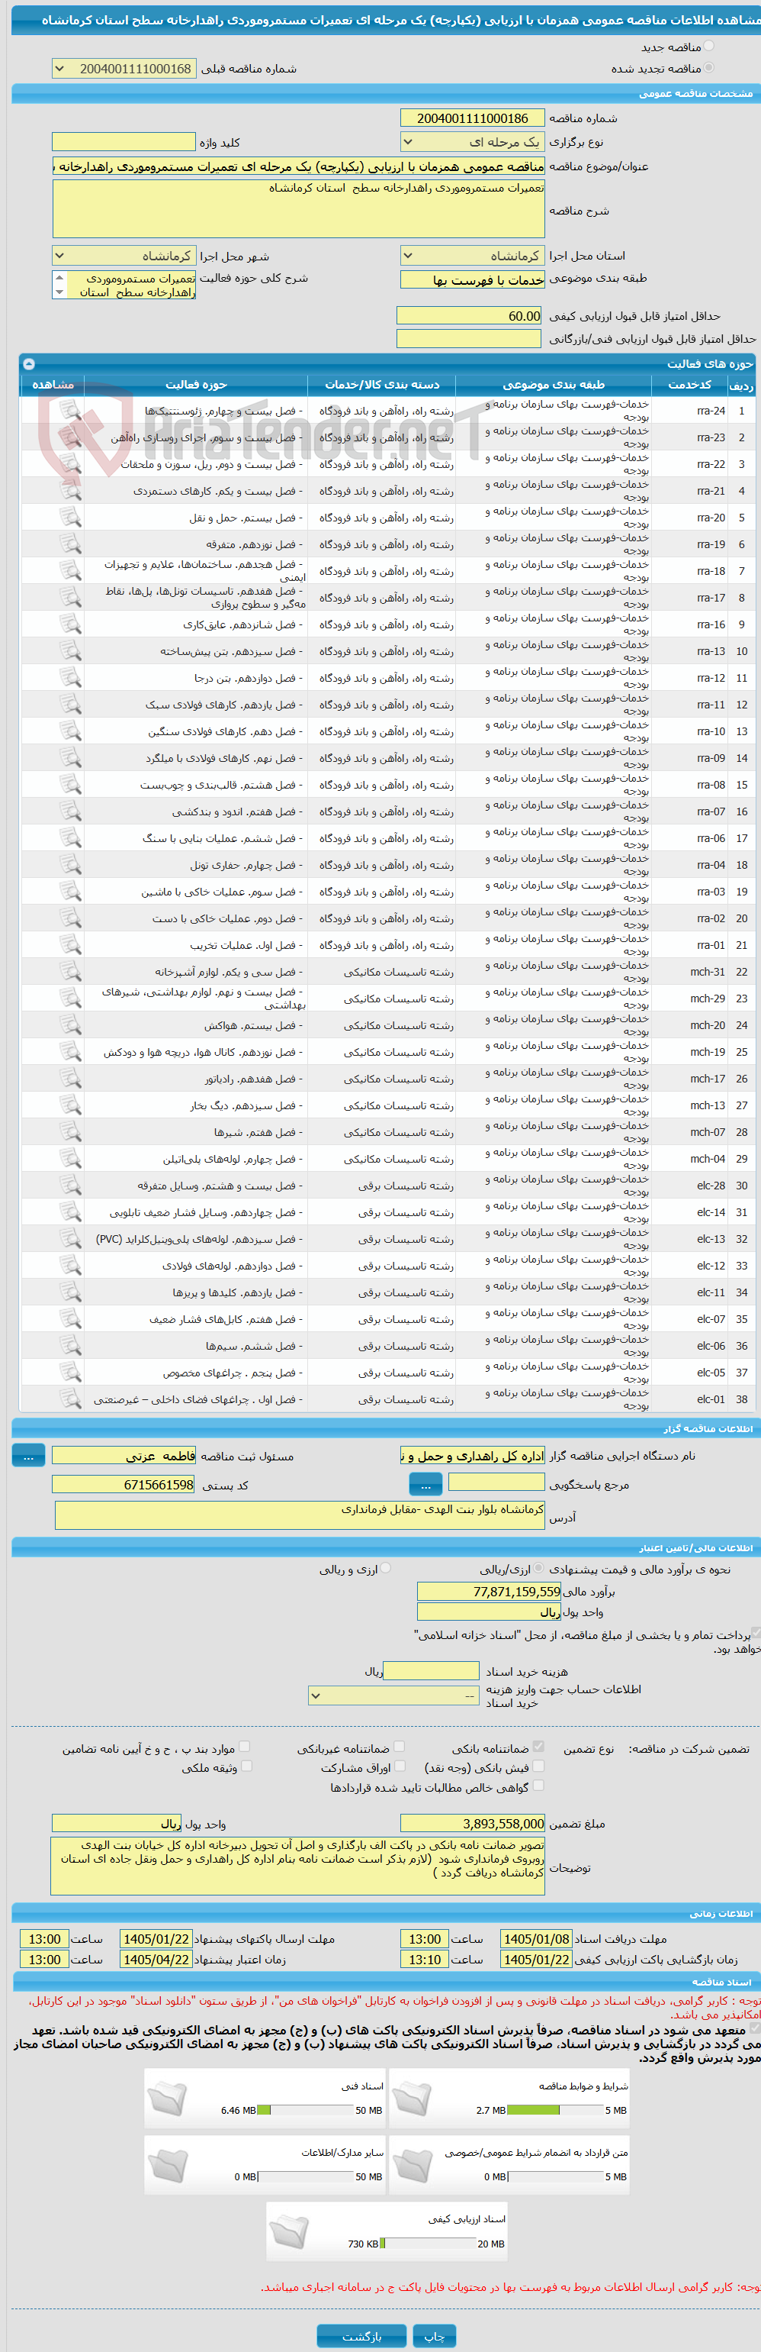Viewport: 761px width, 2352px height.
Task: Open the view icon for row rra-06
Action: coord(69,838)
